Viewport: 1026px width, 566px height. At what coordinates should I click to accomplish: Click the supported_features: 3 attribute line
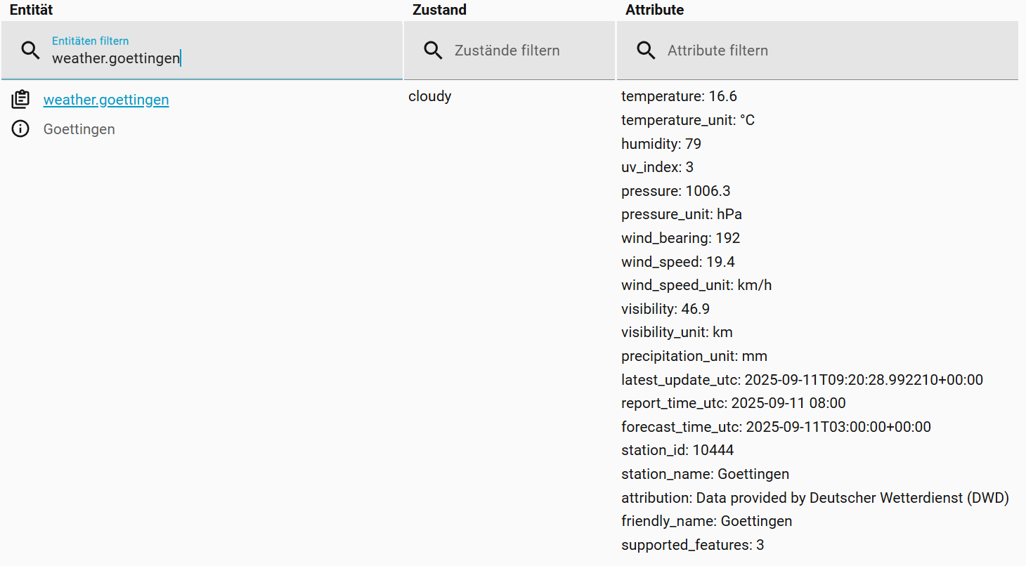click(x=692, y=545)
